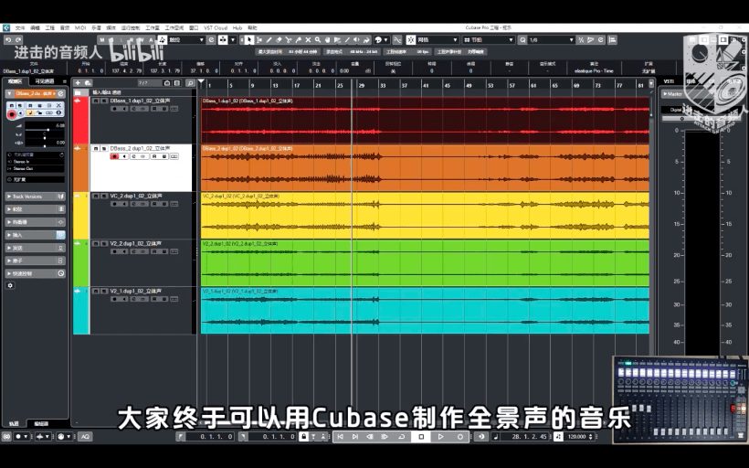Select the Comp hand tool
This screenshot has height=468, width=749.
328,40
